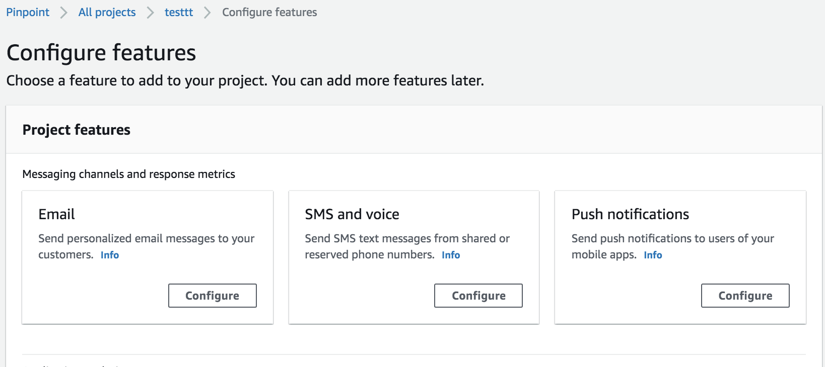Select the Email card title
The image size is (825, 367).
click(56, 214)
